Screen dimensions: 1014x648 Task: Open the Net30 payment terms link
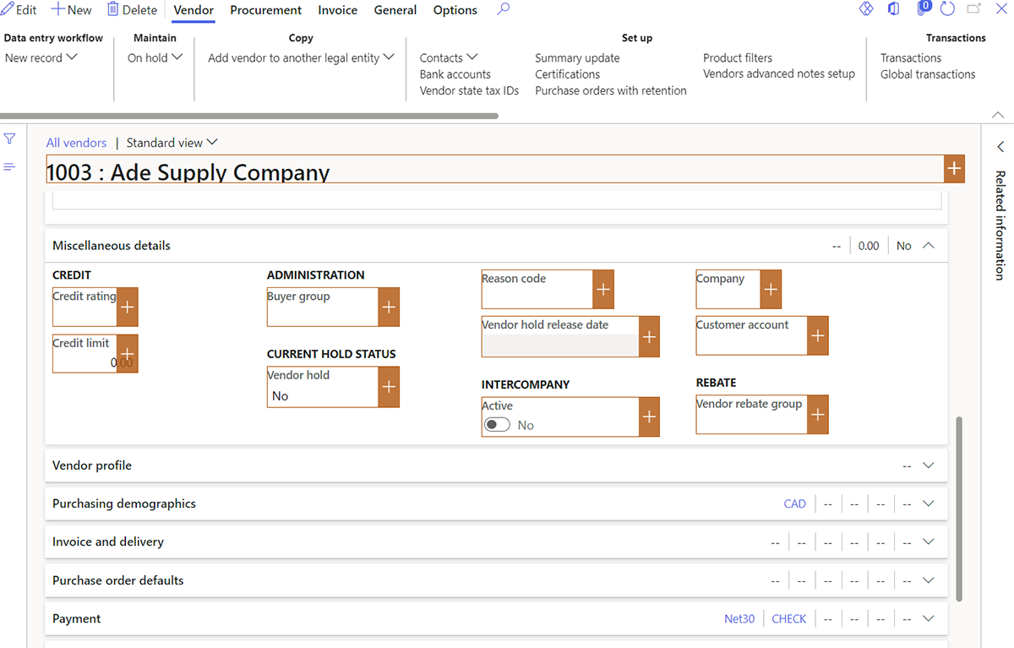coord(739,618)
